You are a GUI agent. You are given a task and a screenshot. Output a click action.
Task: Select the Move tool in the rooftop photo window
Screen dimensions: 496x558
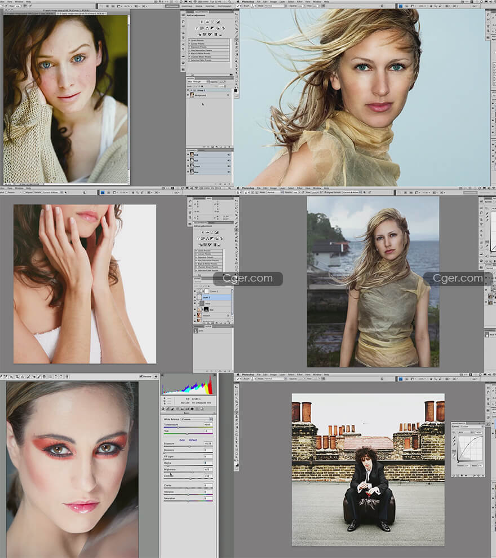point(237,386)
